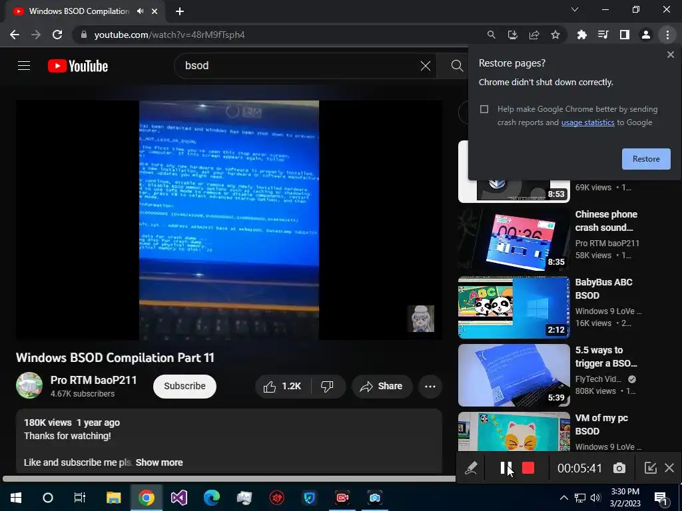Image resolution: width=682 pixels, height=511 pixels.
Task: Expand description with Show more
Action: click(x=159, y=463)
